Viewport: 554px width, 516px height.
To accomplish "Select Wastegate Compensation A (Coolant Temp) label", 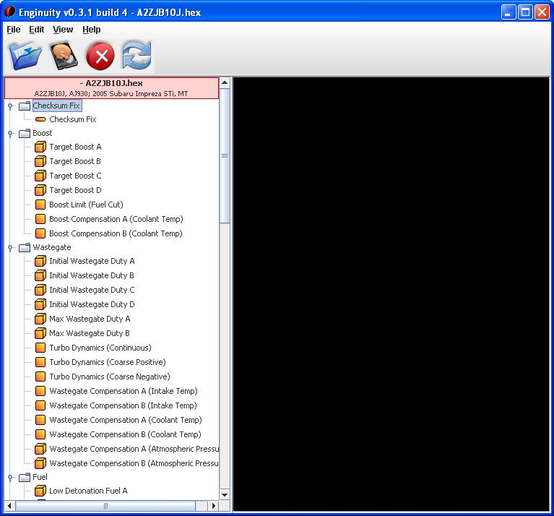I will click(126, 420).
